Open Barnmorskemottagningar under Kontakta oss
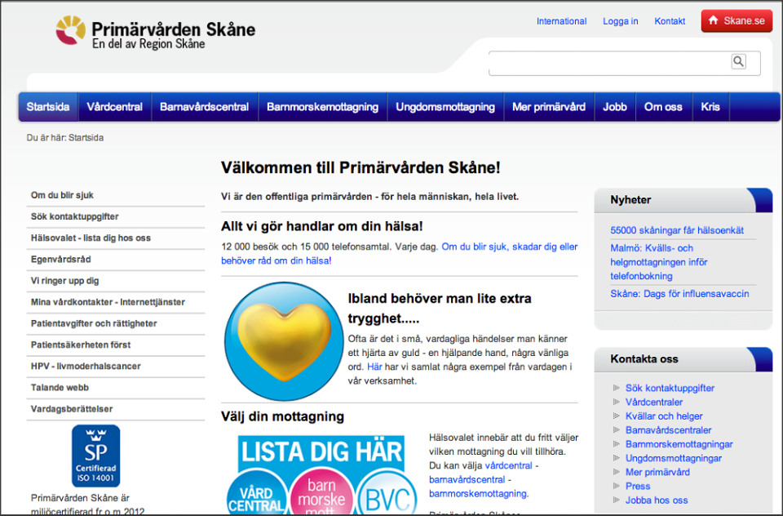The height and width of the screenshot is (516, 783). [x=679, y=444]
